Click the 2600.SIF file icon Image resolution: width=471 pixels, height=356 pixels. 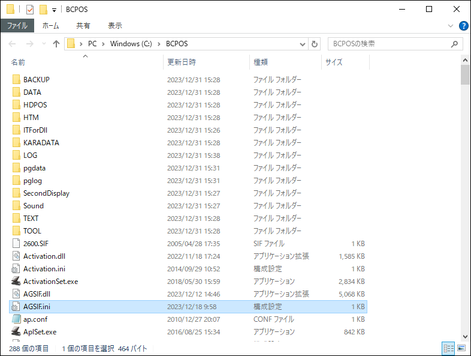click(16, 243)
